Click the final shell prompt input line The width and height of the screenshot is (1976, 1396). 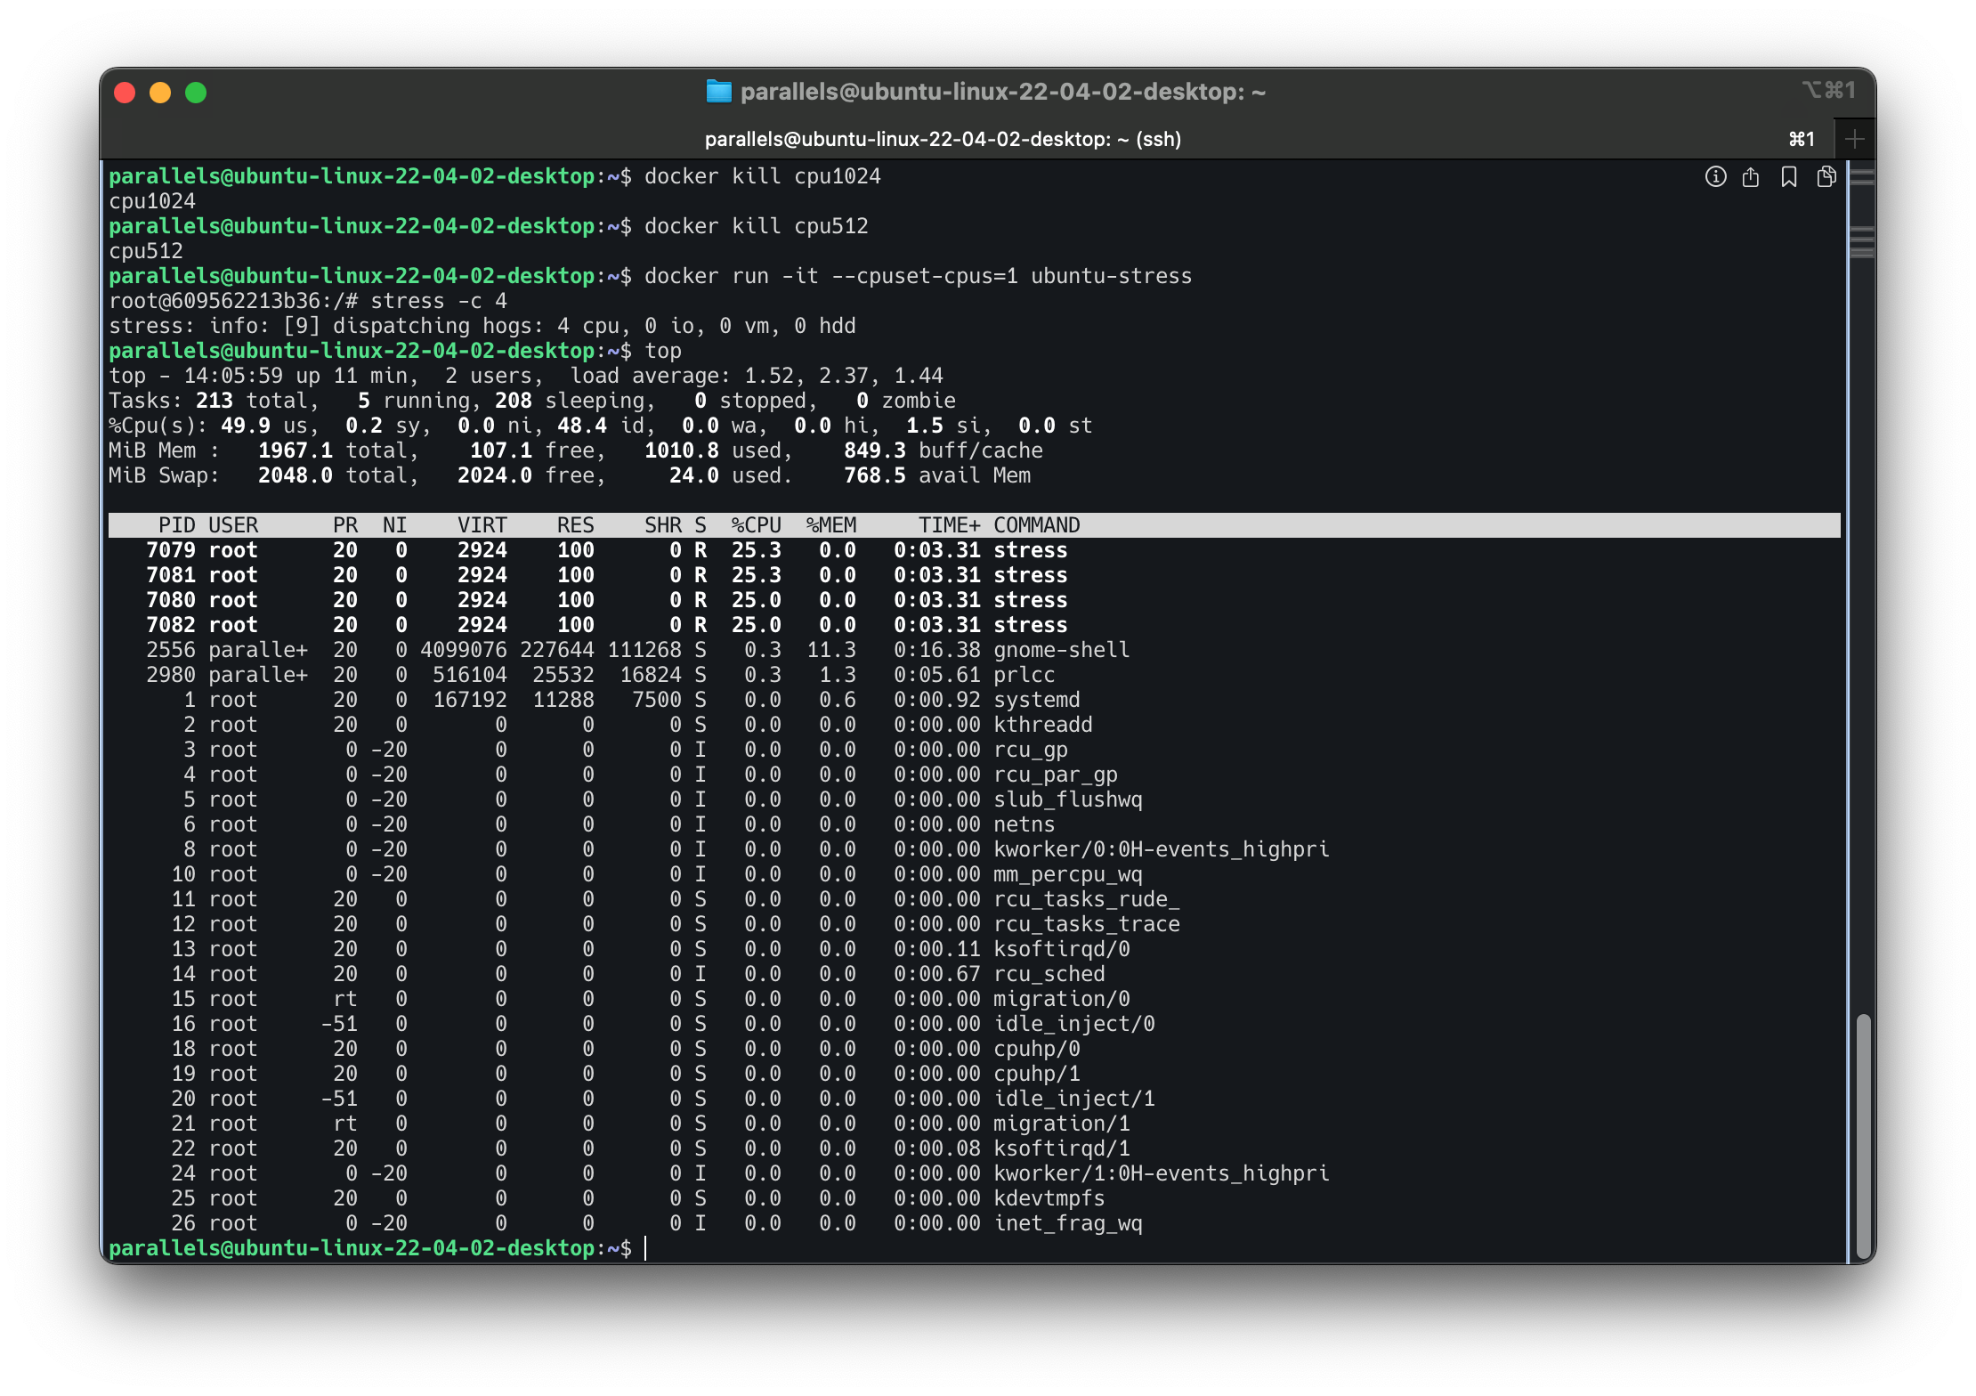[974, 1248]
